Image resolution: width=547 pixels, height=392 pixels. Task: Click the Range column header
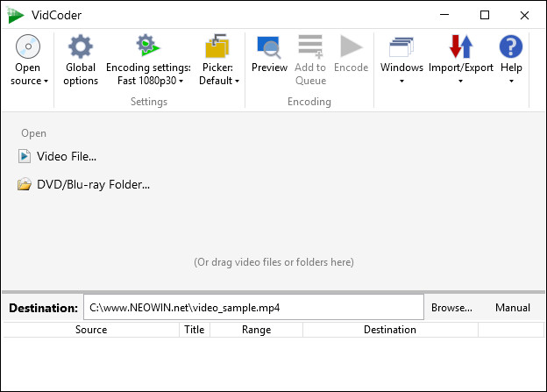256,330
